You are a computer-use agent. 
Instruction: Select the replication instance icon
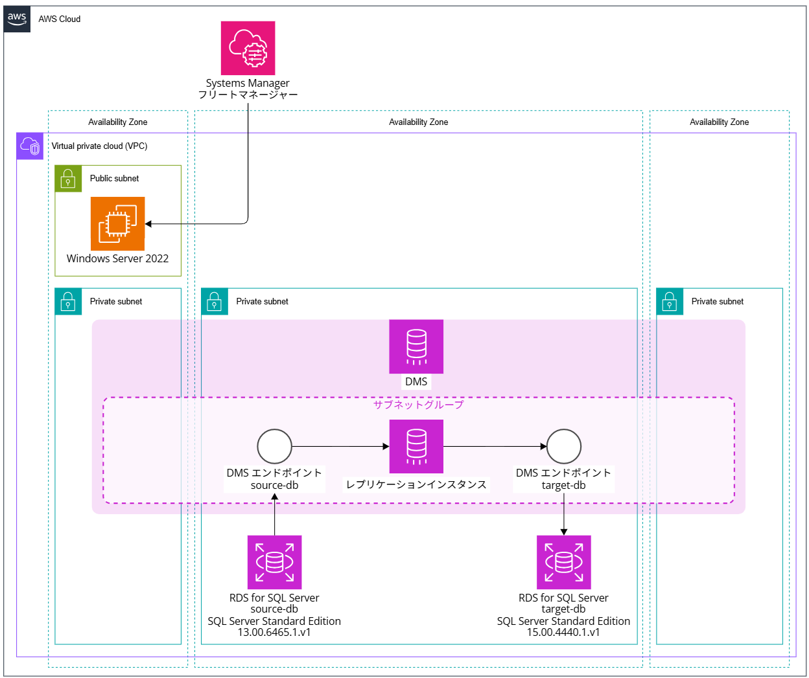[x=416, y=446]
